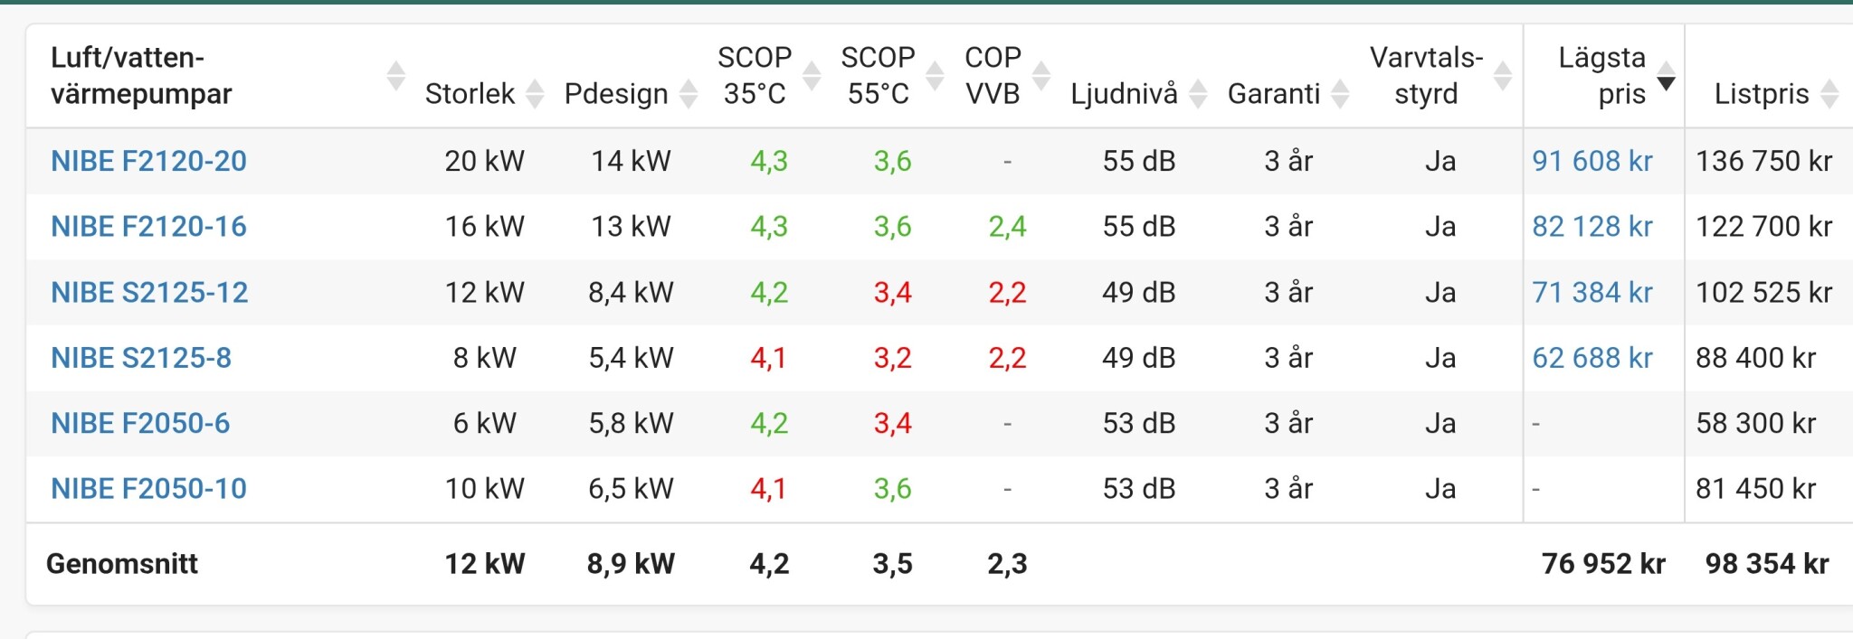Open NIBE F2050-10 product link
The width and height of the screenshot is (1853, 639).
(148, 488)
